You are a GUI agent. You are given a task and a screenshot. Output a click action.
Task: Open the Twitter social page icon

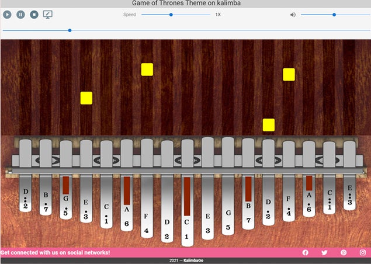(324, 252)
